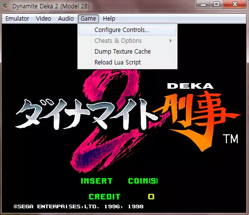249x215 pixels.
Task: Close the Dynamite Deka 2 window
Action: 235,4
